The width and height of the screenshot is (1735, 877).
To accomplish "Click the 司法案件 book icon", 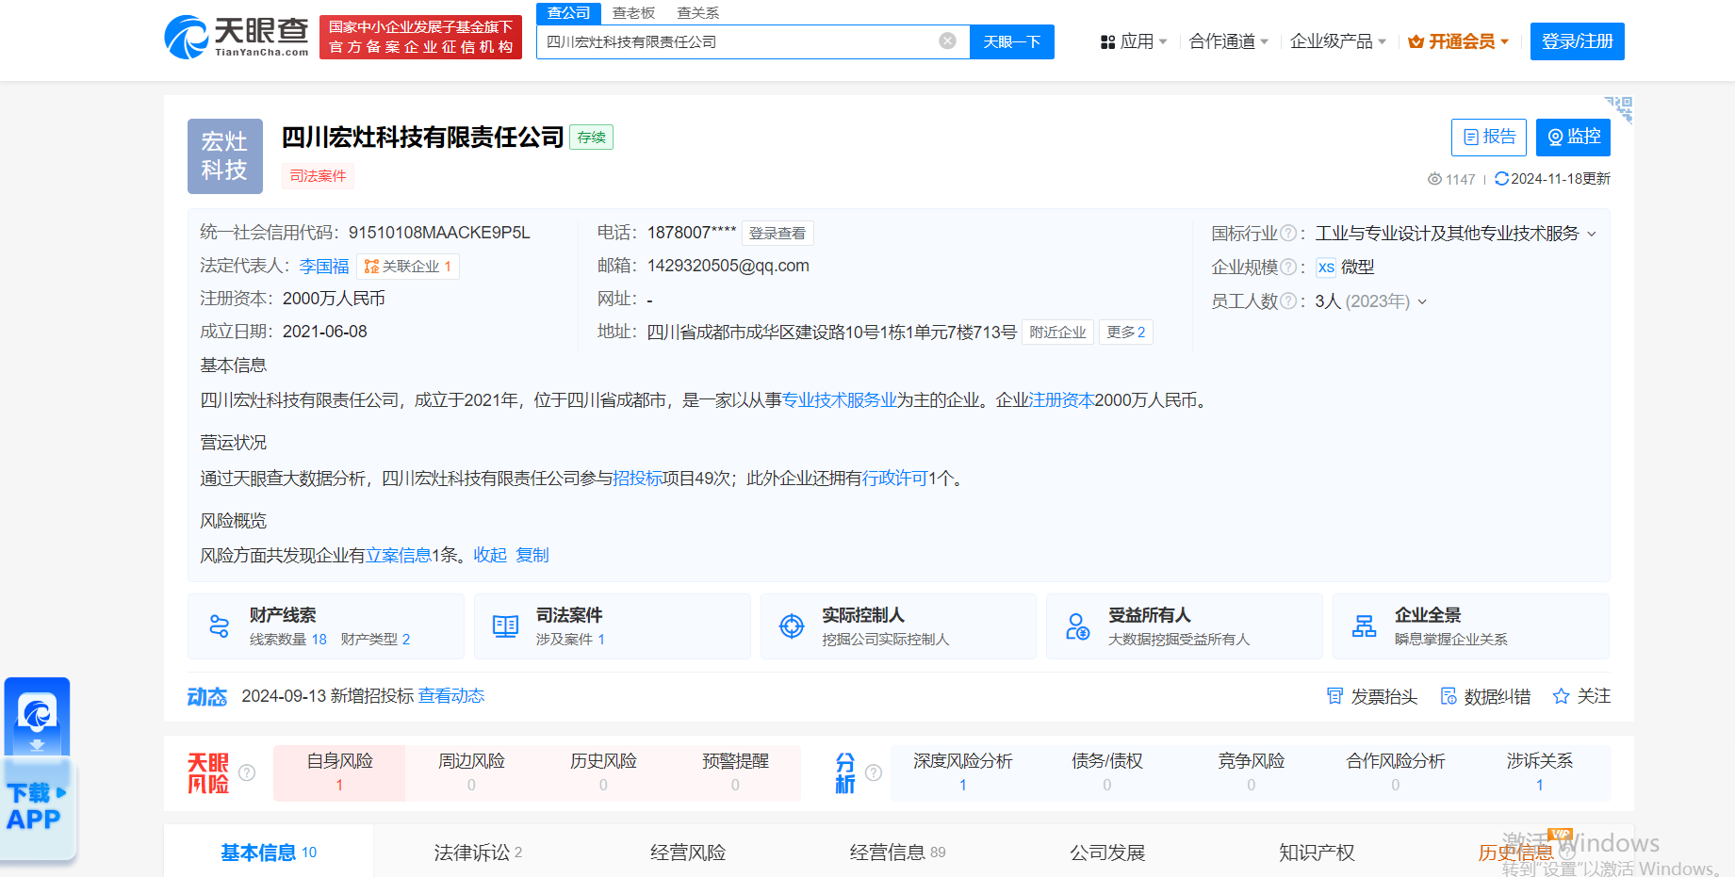I will (506, 625).
